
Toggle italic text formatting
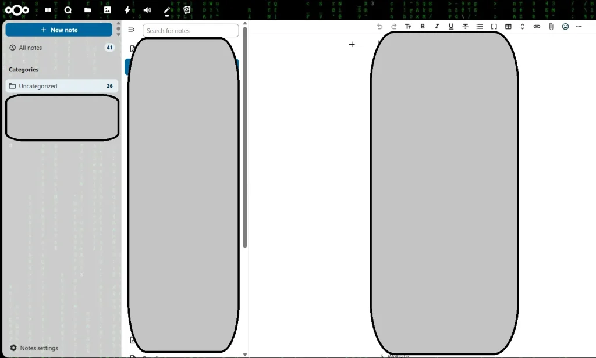point(437,27)
